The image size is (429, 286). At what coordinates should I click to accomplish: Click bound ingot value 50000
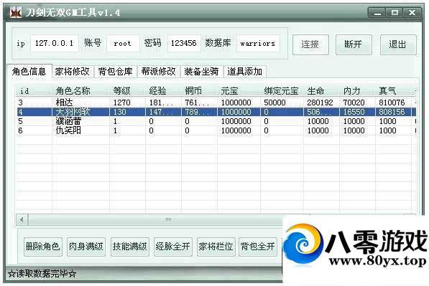[x=275, y=103]
